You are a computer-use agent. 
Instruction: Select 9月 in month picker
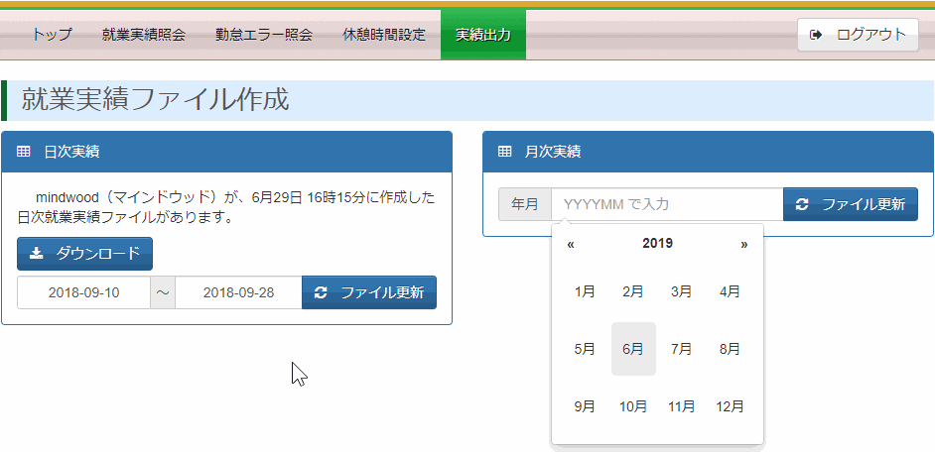(585, 406)
